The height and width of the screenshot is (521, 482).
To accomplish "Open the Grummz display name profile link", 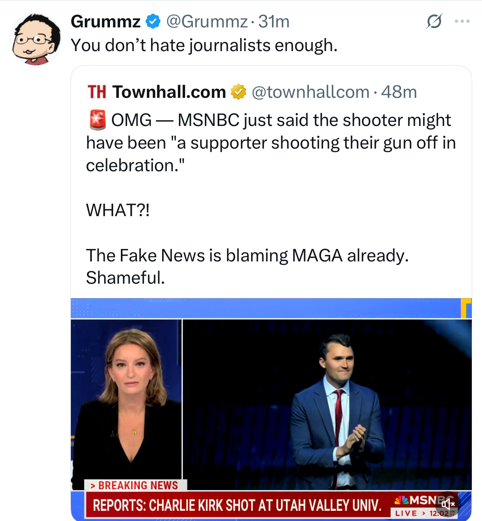I will (x=106, y=22).
